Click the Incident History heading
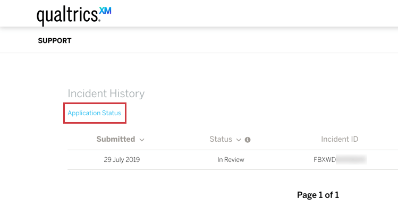Image resolution: width=398 pixels, height=224 pixels. (106, 93)
